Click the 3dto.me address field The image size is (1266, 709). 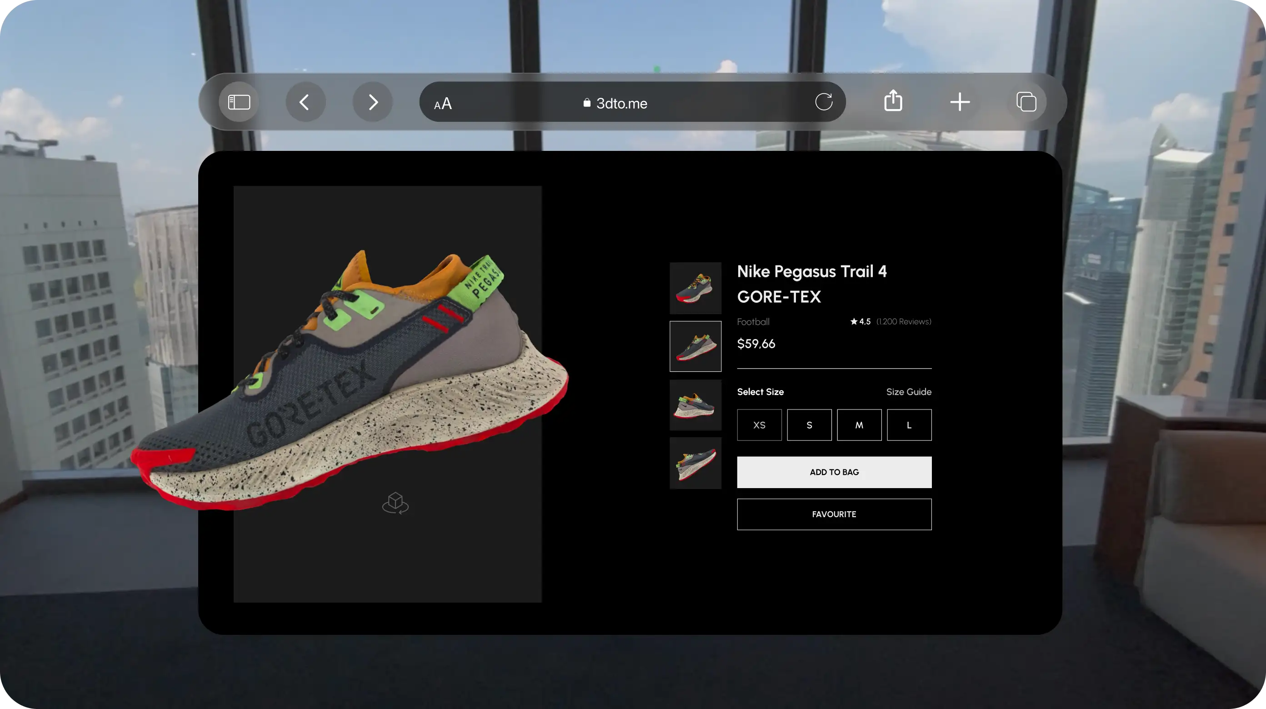[632, 102]
